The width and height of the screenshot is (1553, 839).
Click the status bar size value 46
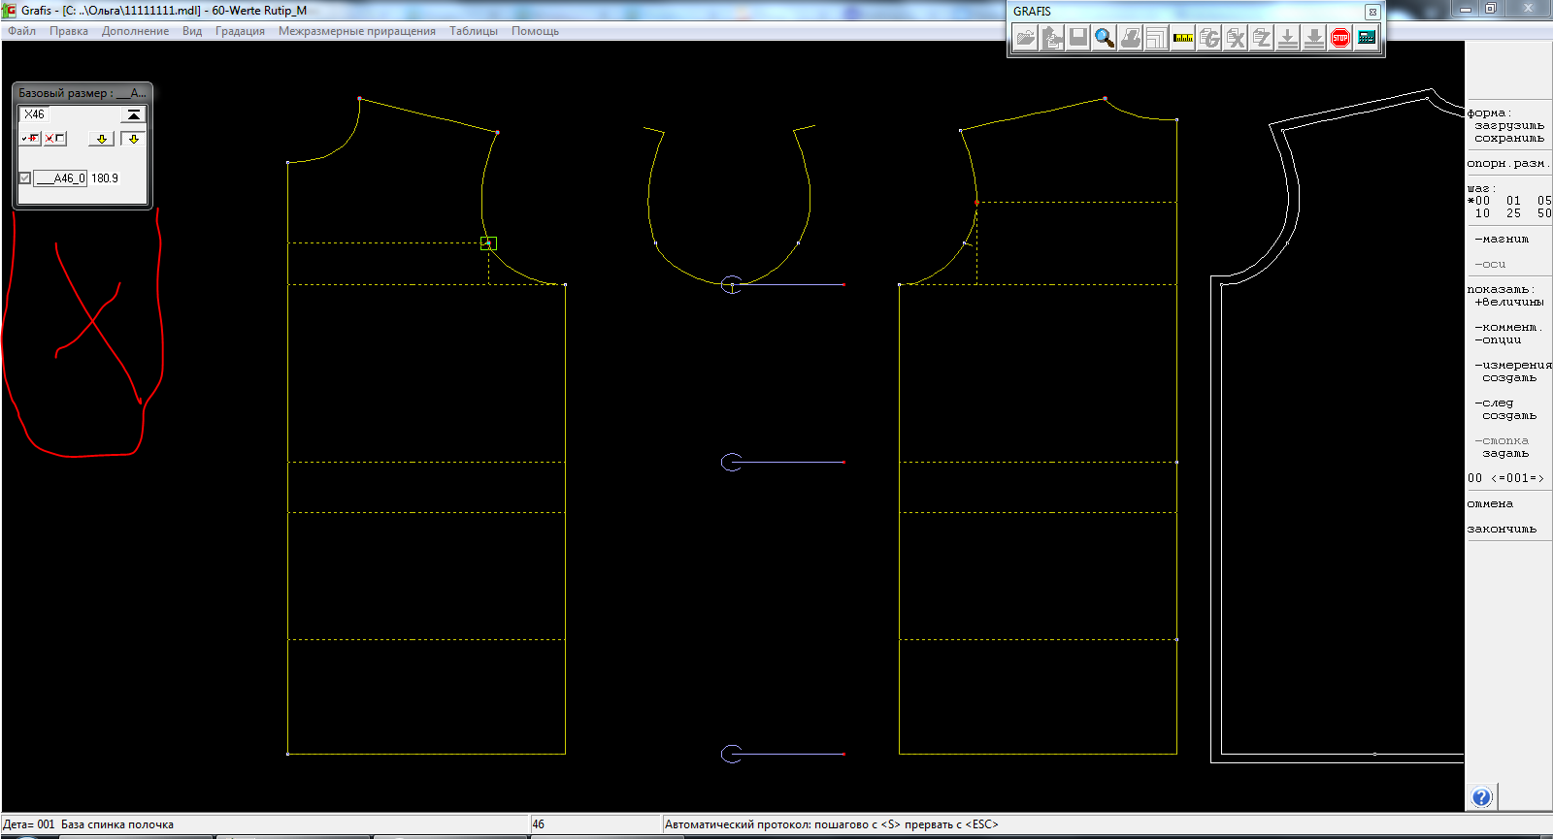[539, 824]
